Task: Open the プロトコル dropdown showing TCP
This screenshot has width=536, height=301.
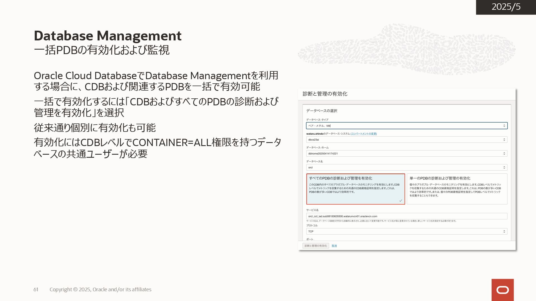Action: [407, 231]
